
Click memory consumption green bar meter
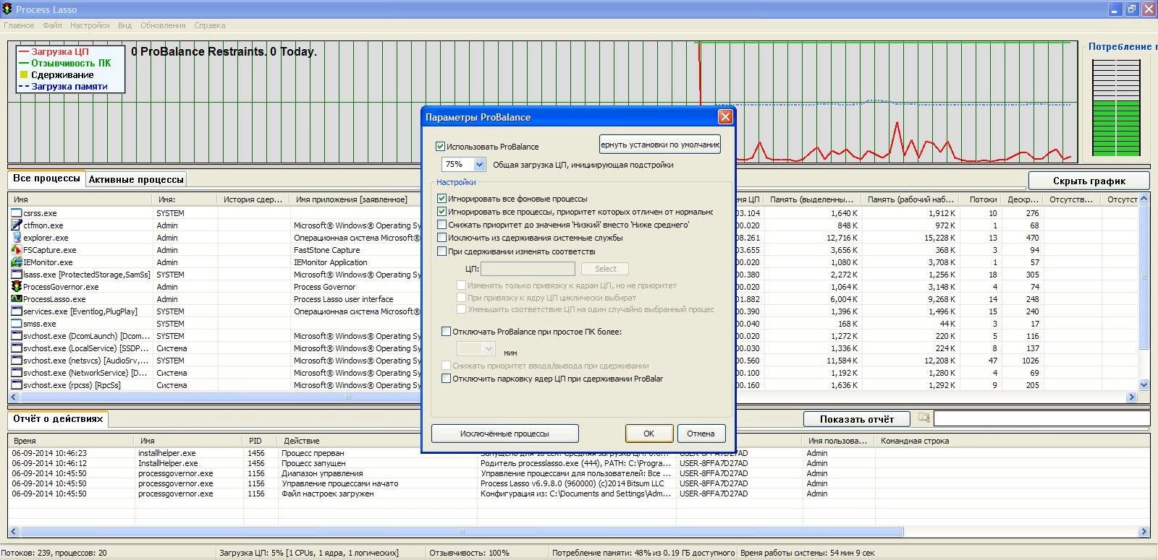click(1116, 106)
